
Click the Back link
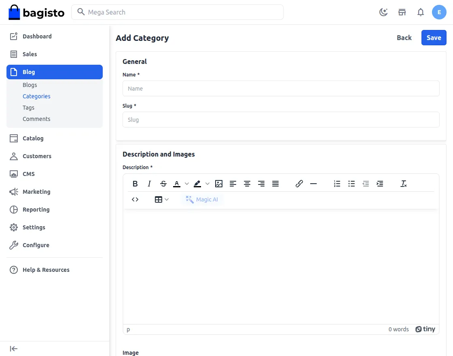coord(404,38)
